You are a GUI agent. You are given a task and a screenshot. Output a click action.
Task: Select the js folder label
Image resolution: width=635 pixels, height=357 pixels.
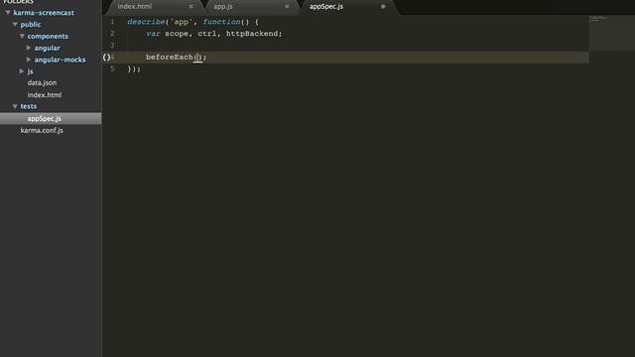pyautogui.click(x=31, y=71)
